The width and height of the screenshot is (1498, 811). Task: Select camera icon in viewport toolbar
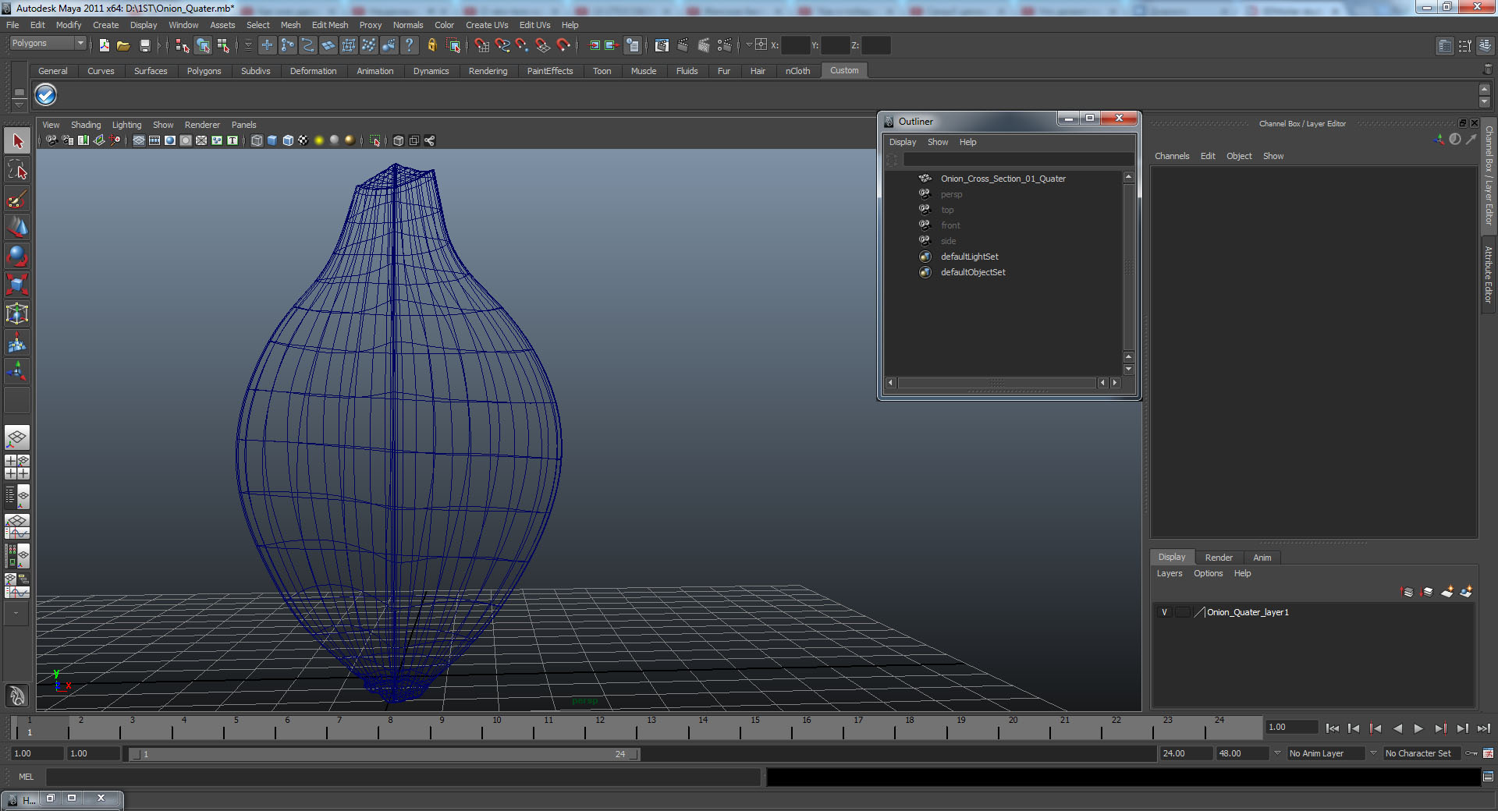(51, 140)
